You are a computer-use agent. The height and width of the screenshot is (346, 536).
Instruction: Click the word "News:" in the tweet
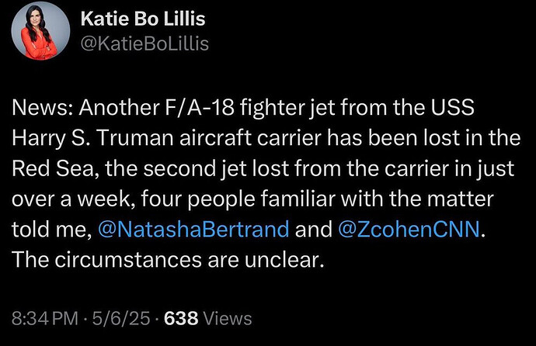[42, 108]
